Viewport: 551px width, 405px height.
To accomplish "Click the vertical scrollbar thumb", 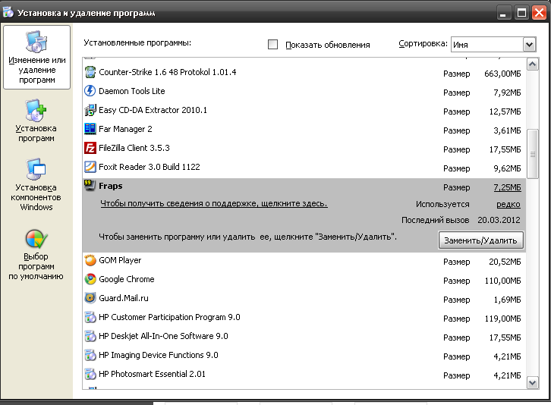I will [x=533, y=154].
